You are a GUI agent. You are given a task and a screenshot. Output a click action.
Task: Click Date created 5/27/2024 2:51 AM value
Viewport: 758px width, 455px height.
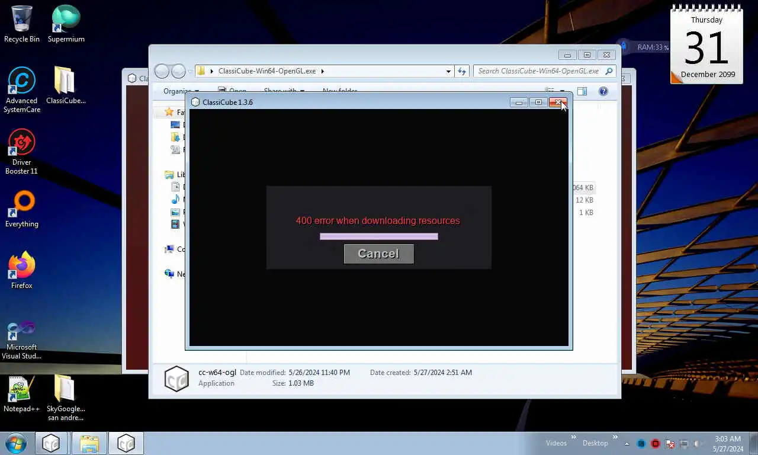443,373
